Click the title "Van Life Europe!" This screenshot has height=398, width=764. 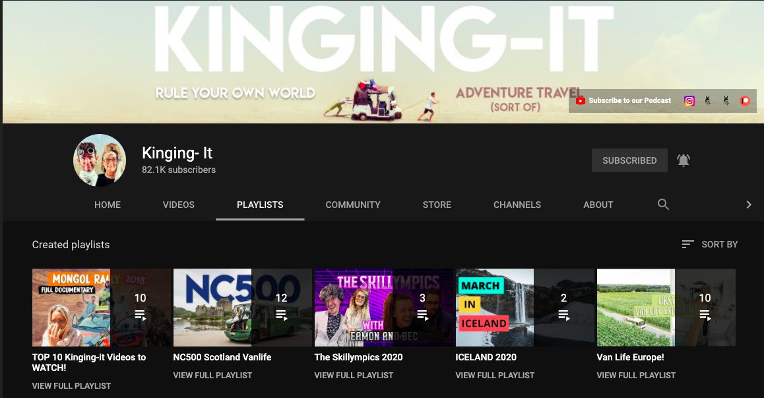coord(631,357)
